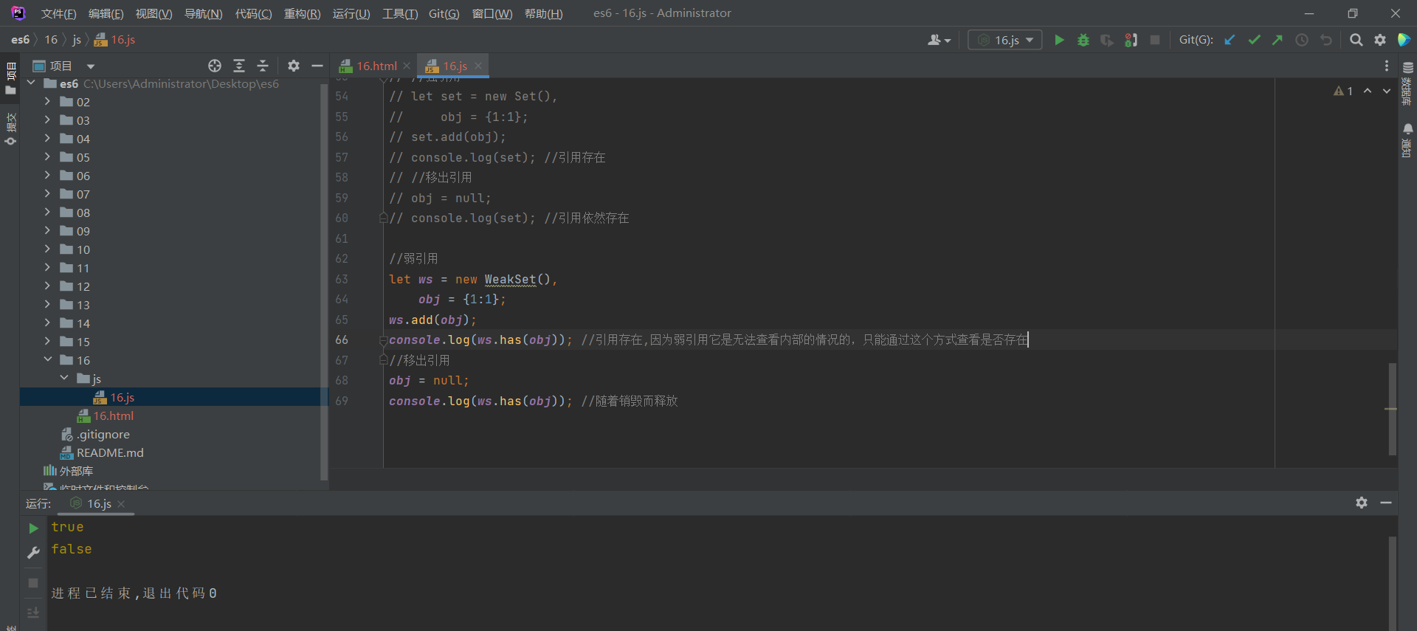The image size is (1417, 631).
Task: Start debugging with the bug icon
Action: (x=1083, y=40)
